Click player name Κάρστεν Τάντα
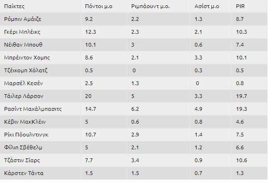269x185 pixels. pyautogui.click(x=24, y=173)
